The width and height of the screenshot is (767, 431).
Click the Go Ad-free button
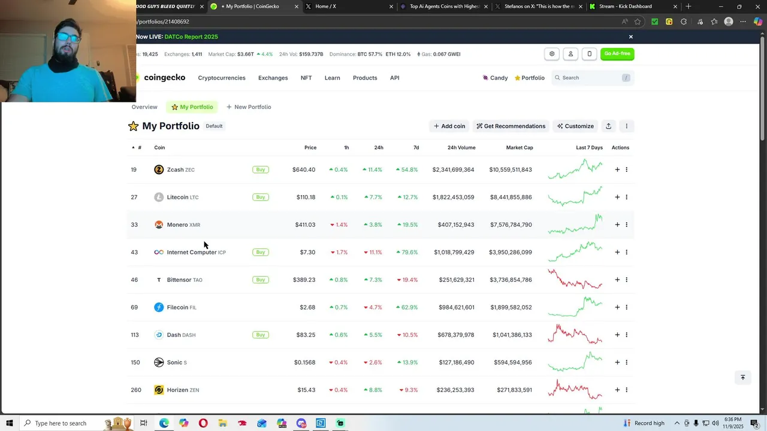point(617,54)
